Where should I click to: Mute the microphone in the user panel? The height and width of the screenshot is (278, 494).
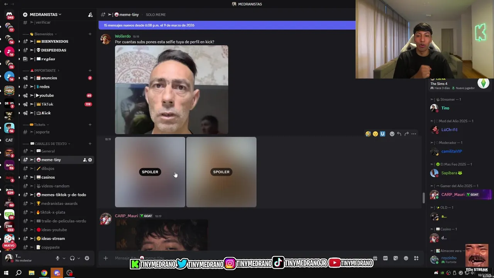pyautogui.click(x=58, y=258)
